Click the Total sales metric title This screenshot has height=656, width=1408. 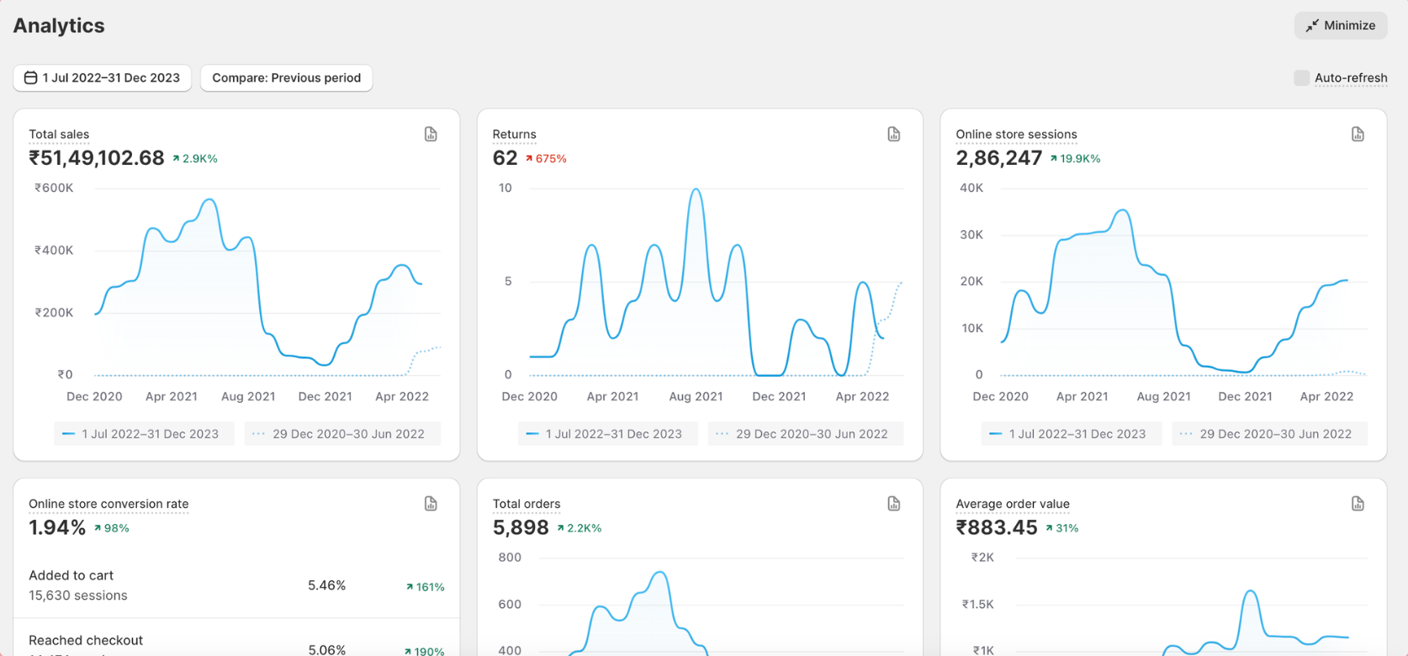pyautogui.click(x=59, y=135)
